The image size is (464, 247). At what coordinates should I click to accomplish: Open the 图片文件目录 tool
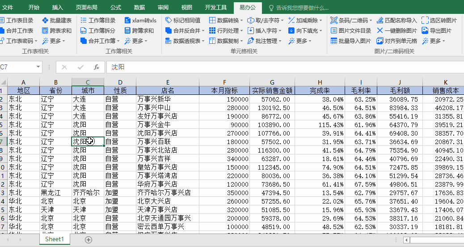click(x=350, y=30)
